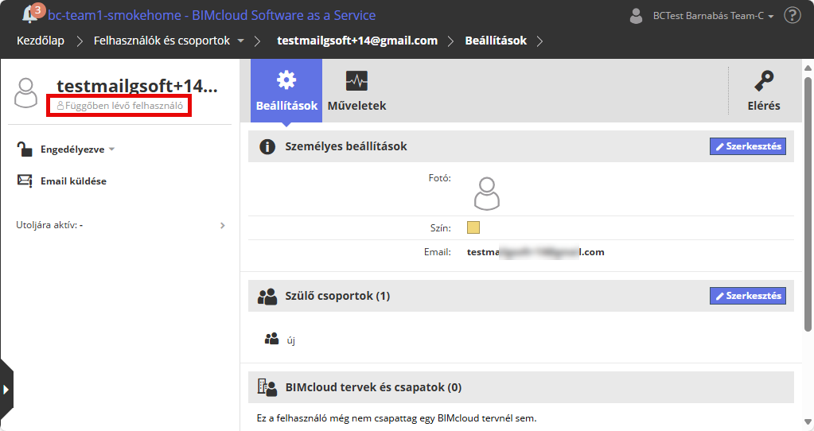Click the user avatar in left panel

pyautogui.click(x=26, y=92)
